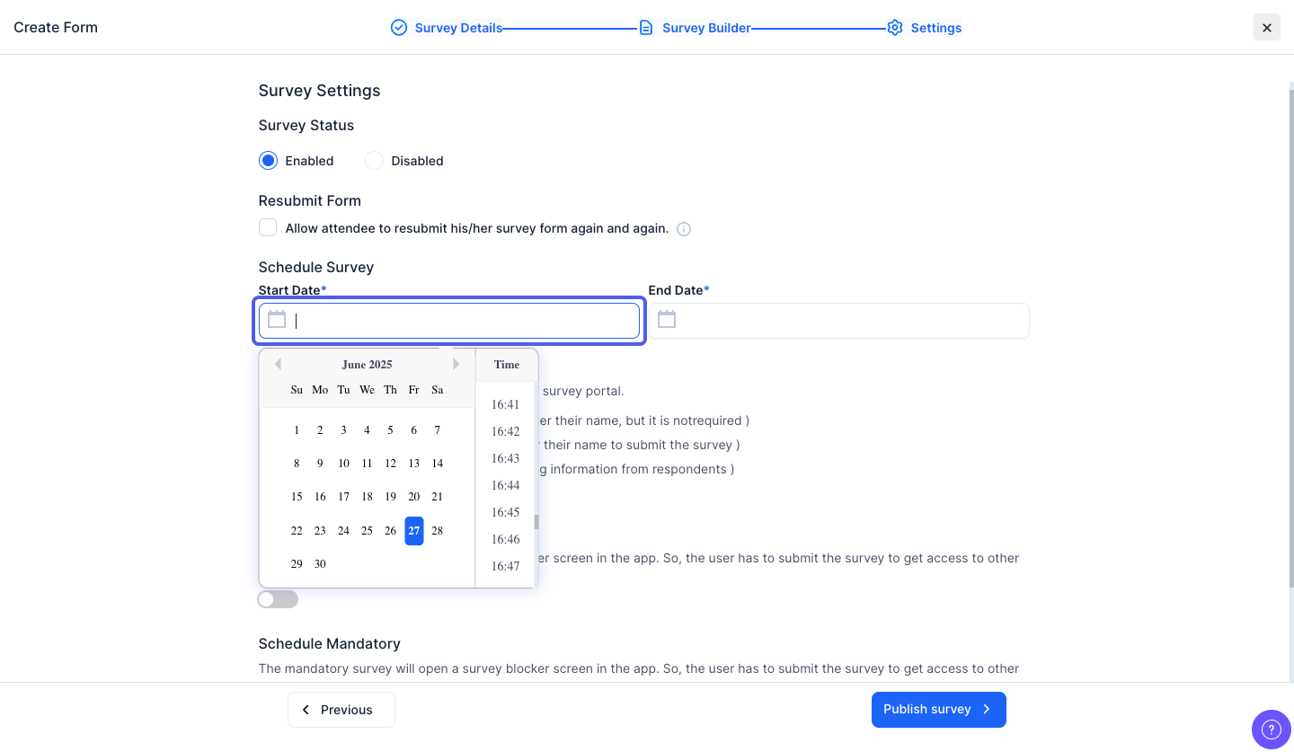Image resolution: width=1294 pixels, height=752 pixels.
Task: Click the Time column header
Action: click(507, 365)
